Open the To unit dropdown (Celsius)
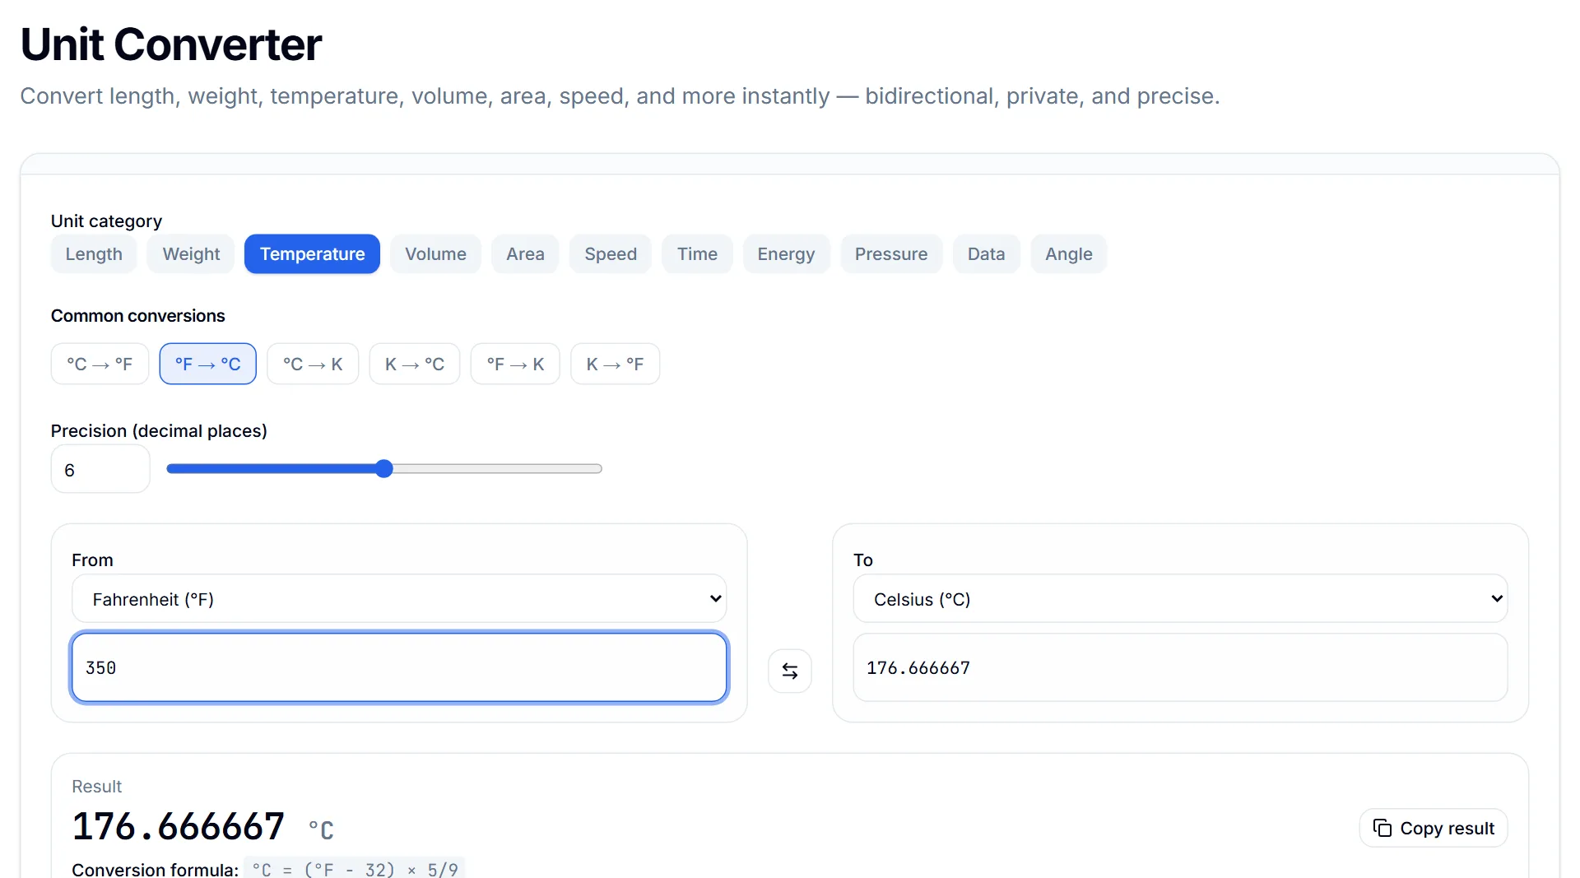This screenshot has height=878, width=1580. (1180, 599)
